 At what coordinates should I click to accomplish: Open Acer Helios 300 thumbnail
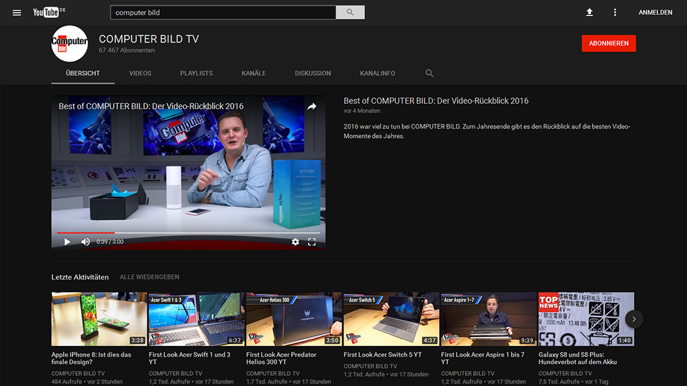(x=294, y=319)
